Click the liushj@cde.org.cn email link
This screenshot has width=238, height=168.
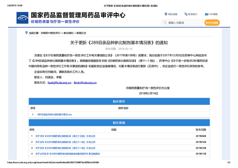tap(59, 83)
